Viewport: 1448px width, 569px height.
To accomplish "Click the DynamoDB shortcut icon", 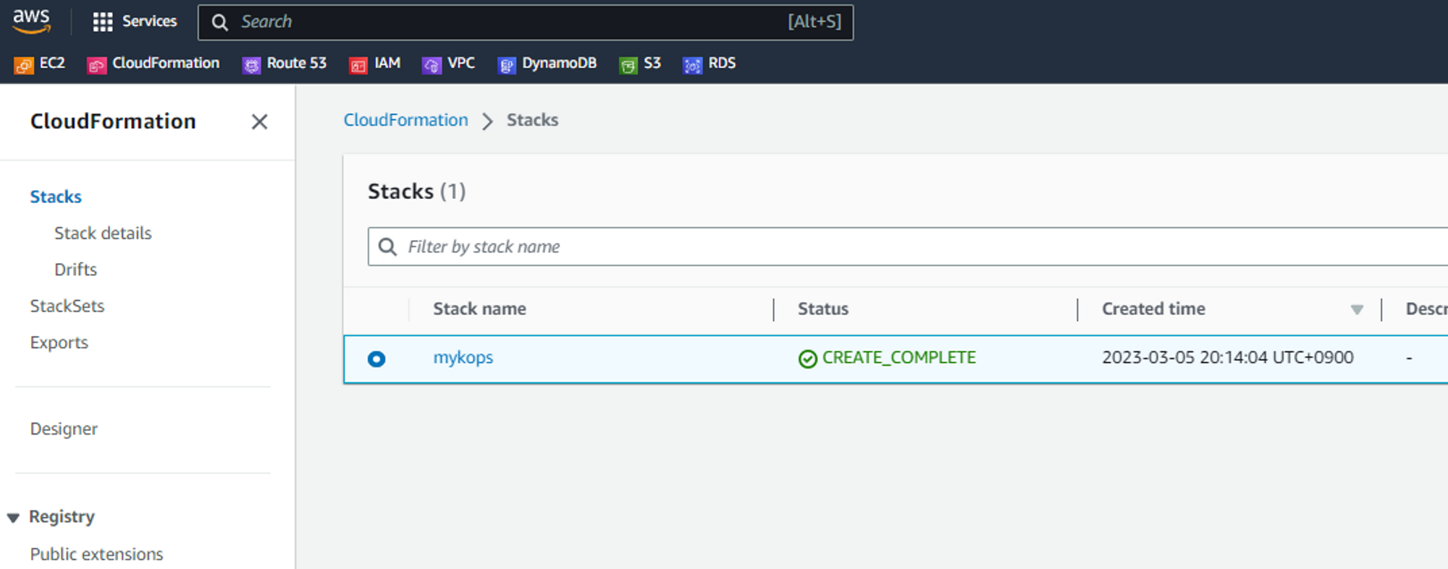I will (x=507, y=65).
